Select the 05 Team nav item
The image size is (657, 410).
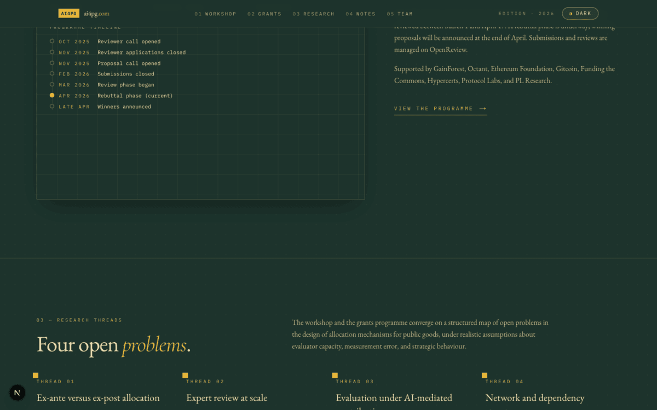tap(400, 14)
